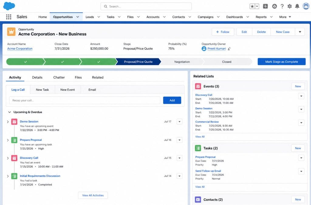Image resolution: width=311 pixels, height=205 pixels.
Task: Select the Email activity tab
Action: 92,90
